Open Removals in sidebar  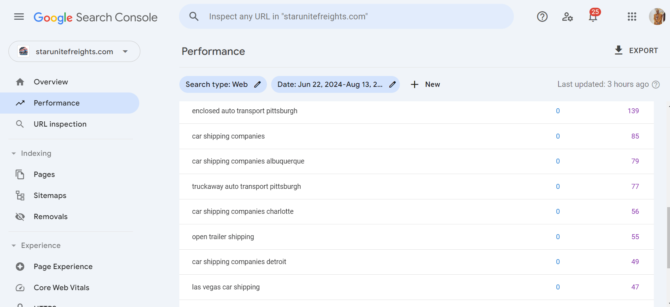(70, 217)
